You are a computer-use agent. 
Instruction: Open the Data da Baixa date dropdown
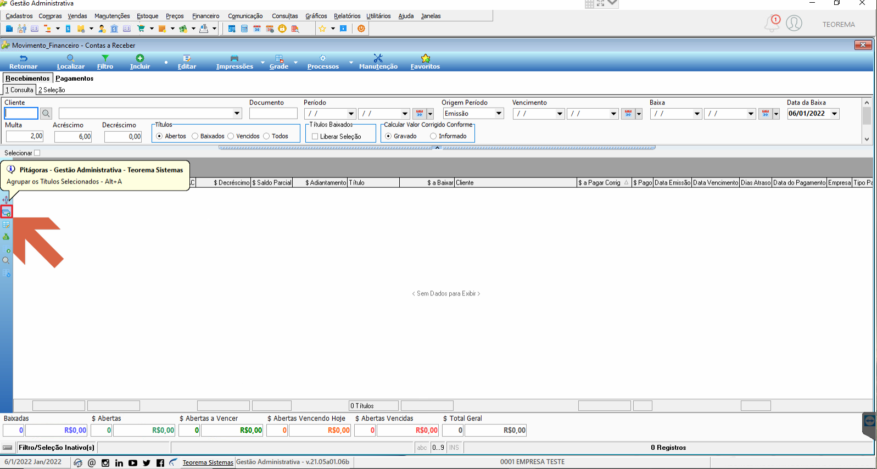[x=835, y=114]
